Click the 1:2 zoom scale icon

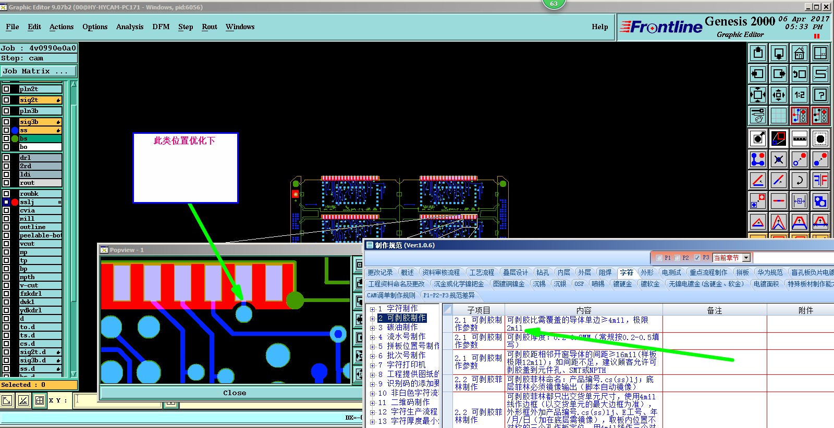click(800, 95)
